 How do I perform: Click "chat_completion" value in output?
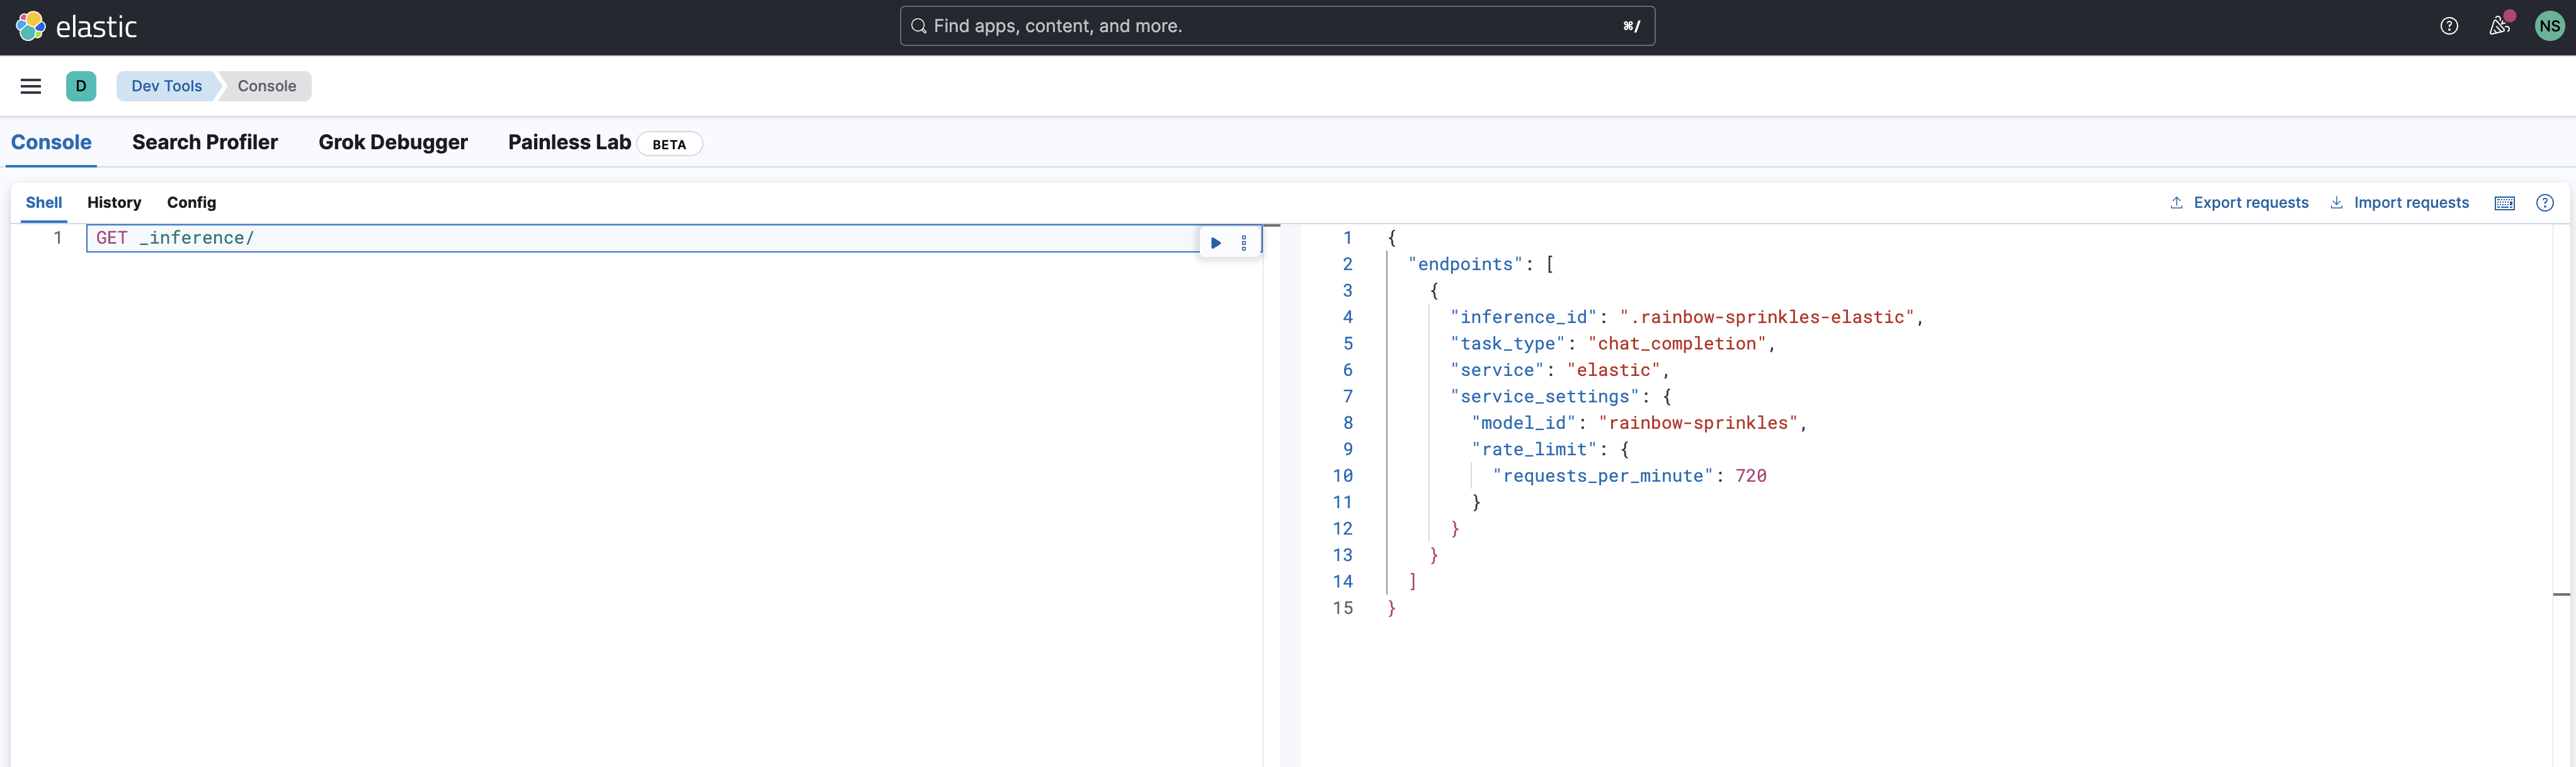pyautogui.click(x=1677, y=343)
